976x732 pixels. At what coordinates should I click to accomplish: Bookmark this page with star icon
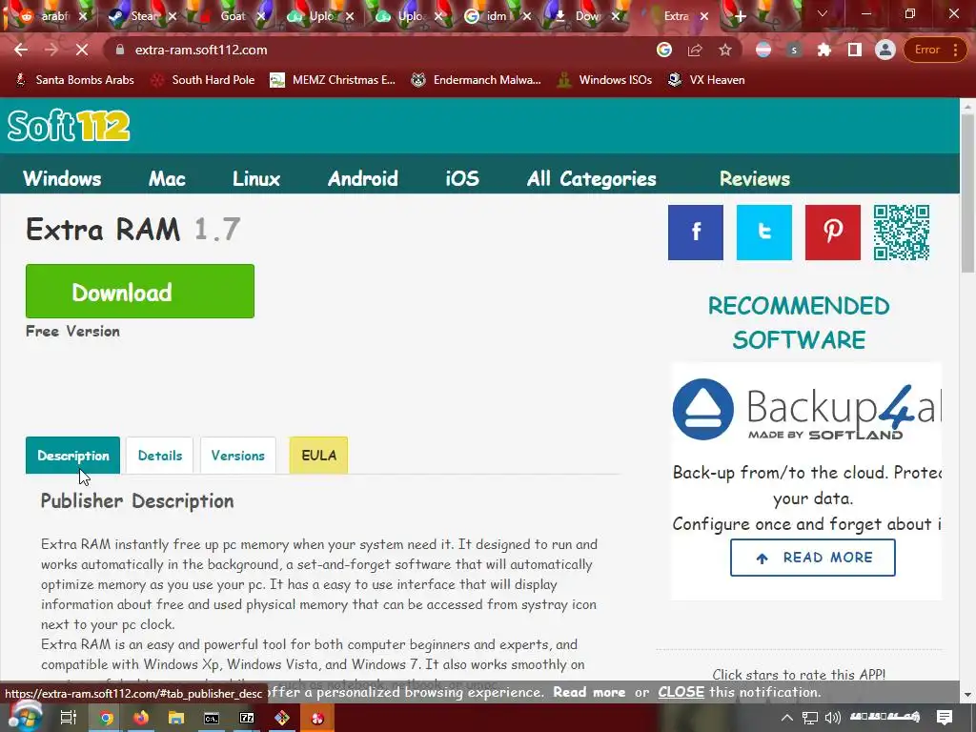pos(725,50)
